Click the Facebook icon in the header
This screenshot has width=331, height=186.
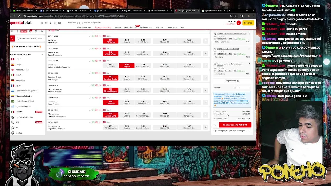[x=46, y=23]
